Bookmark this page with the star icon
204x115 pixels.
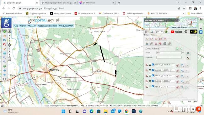click(184, 8)
